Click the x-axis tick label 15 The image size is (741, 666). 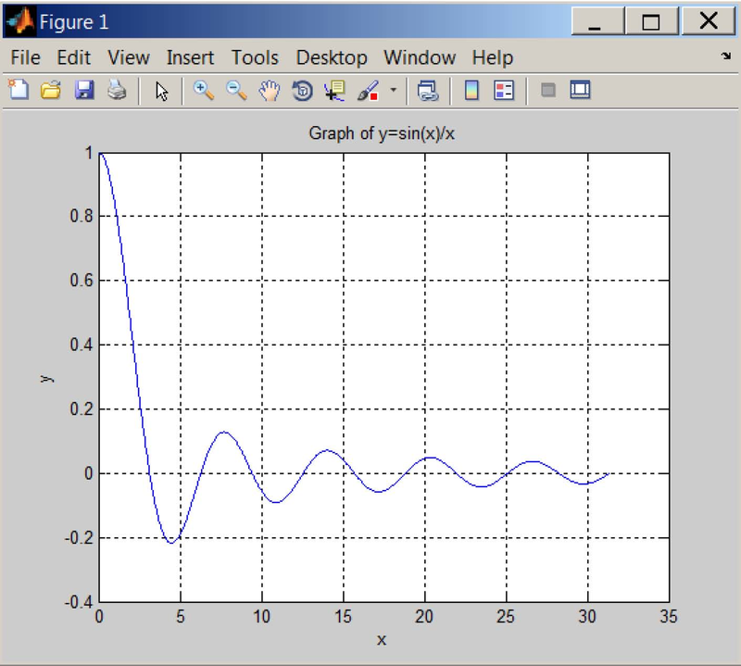(x=343, y=616)
